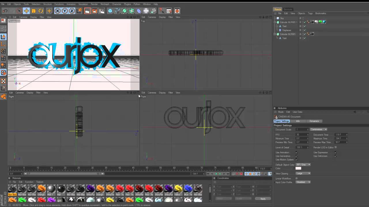
Task: Click the help question-mark cursor icon
Action: [x=161, y=11]
